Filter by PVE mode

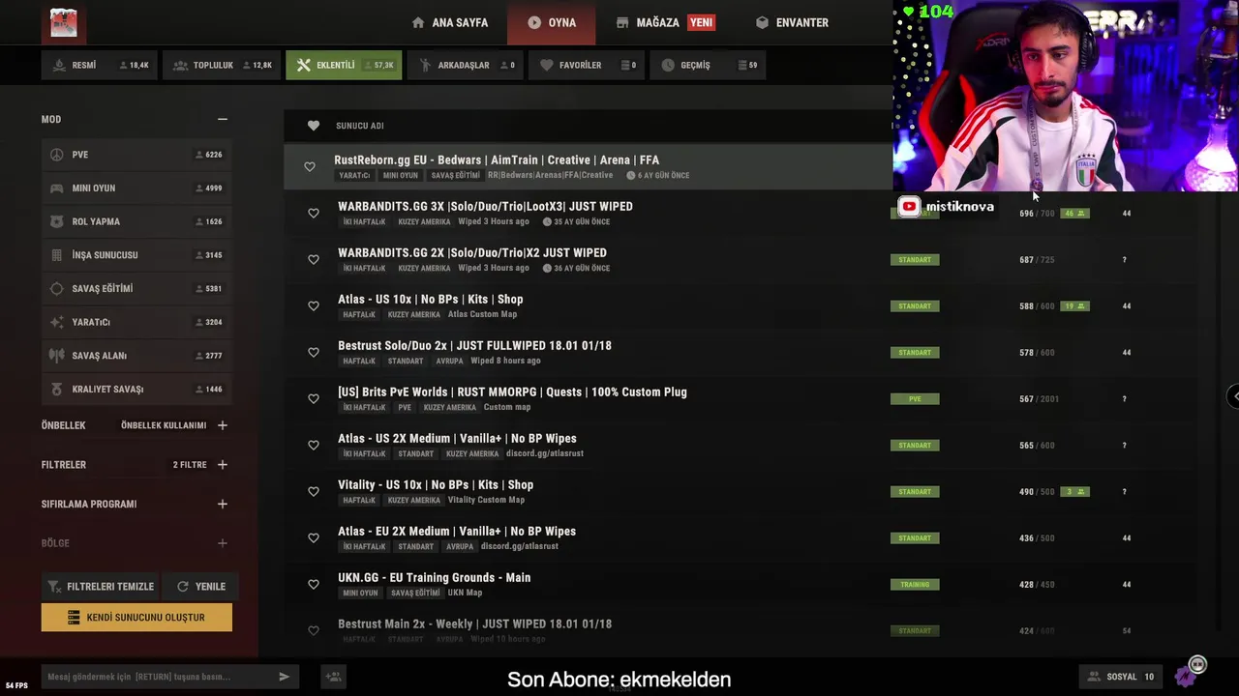point(136,155)
